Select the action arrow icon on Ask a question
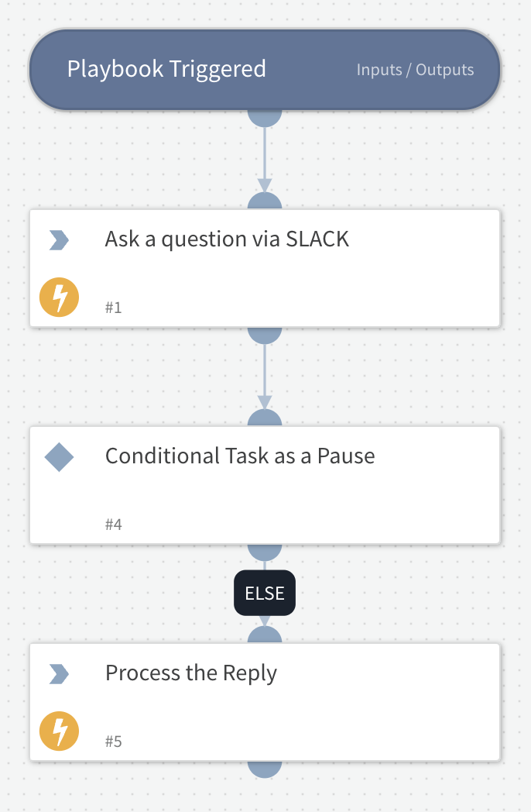The image size is (531, 812). [58, 240]
